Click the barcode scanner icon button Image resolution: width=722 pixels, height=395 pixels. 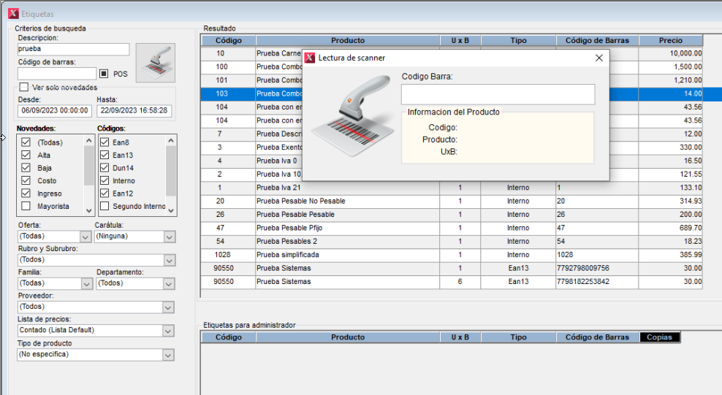pos(156,62)
